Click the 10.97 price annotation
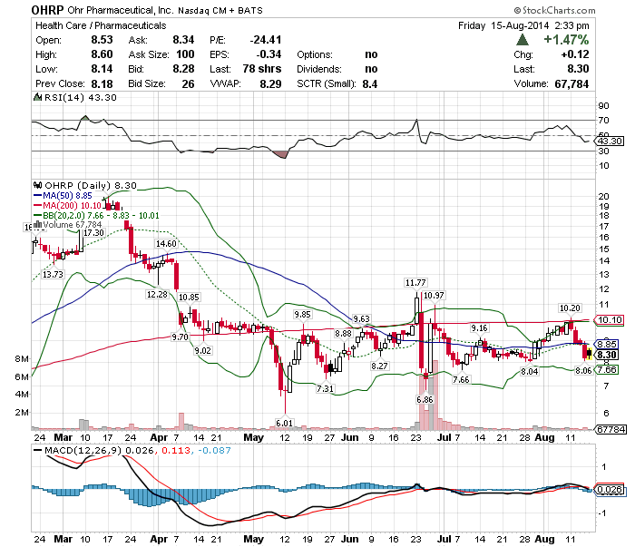 pos(434,296)
